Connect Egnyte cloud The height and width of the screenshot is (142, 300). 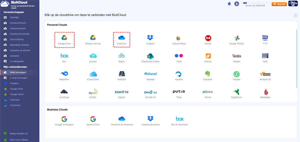pos(121,92)
